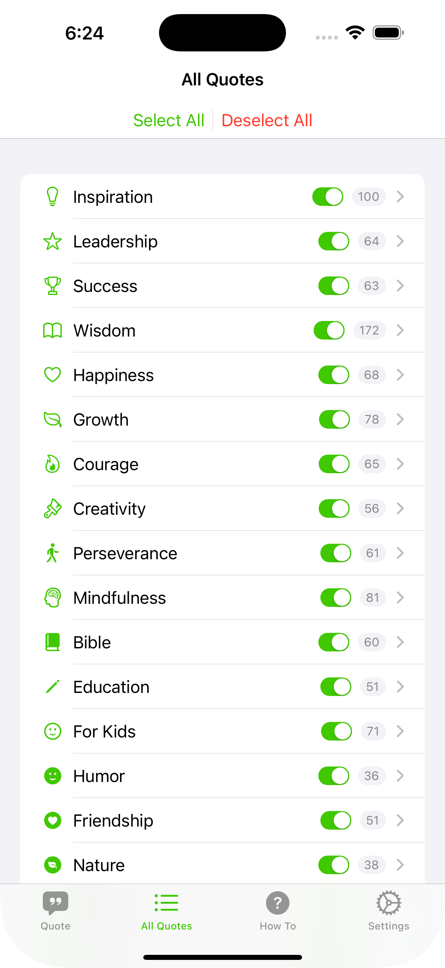
Task: Tap the Perseverance walking figure icon
Action: pyautogui.click(x=53, y=553)
